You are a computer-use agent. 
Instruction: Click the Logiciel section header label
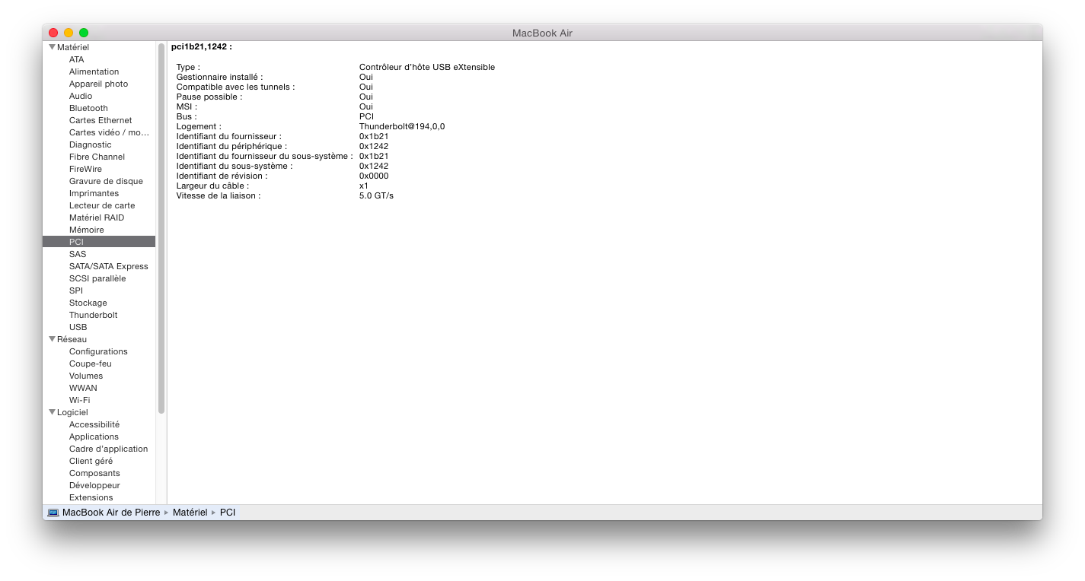click(x=73, y=412)
